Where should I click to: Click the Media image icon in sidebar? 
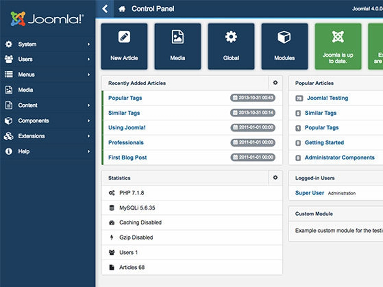pyautogui.click(x=9, y=90)
